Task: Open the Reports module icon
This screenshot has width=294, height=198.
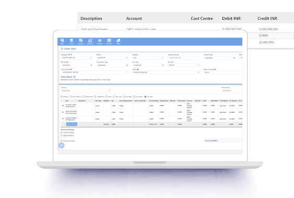Action: 81,41
